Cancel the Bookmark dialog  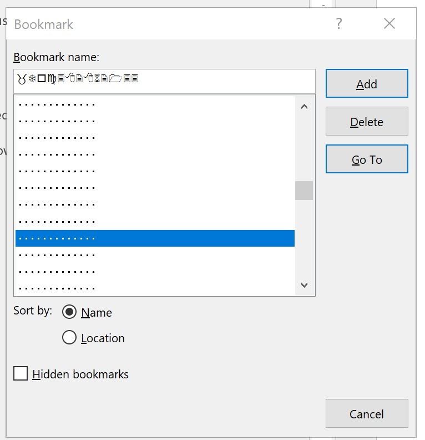click(x=367, y=413)
